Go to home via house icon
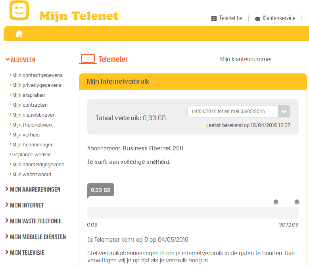 [19, 34]
